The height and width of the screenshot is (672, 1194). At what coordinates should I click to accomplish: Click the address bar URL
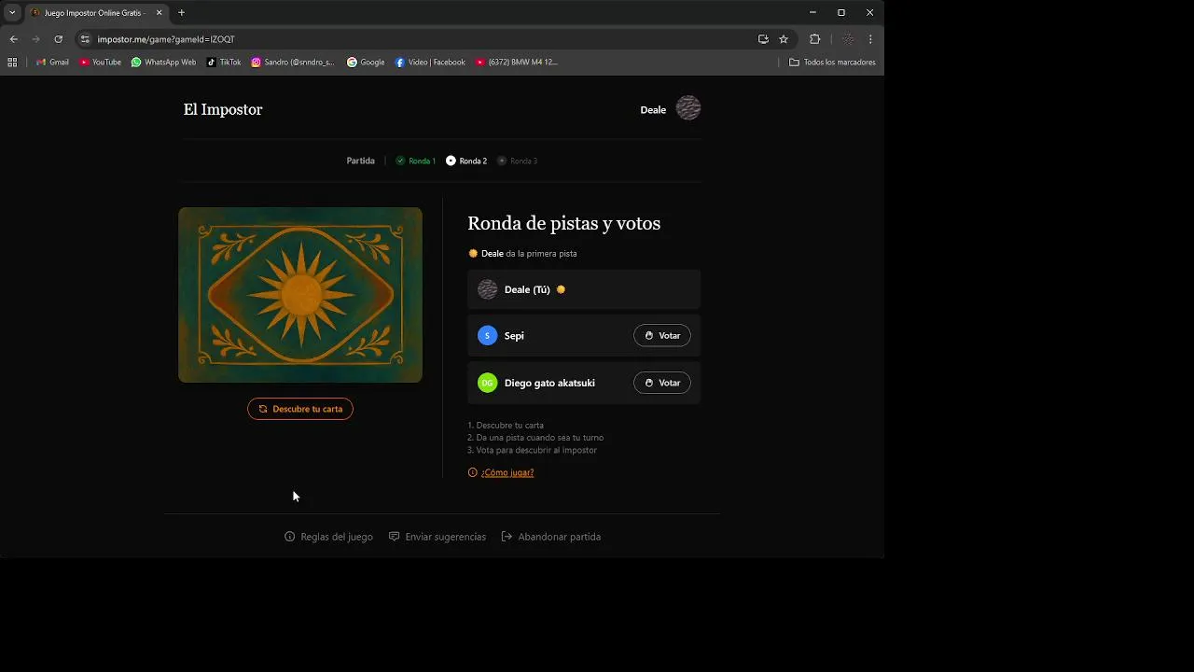click(166, 39)
